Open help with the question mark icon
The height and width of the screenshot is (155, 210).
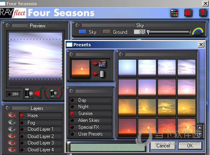[203, 12]
